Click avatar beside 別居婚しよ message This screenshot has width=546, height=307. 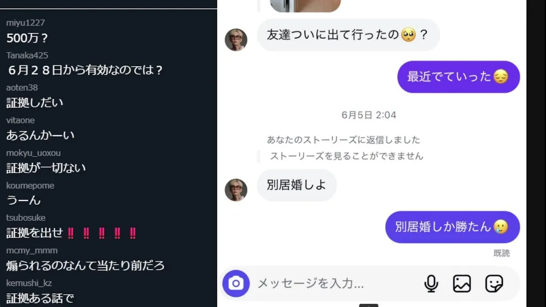pyautogui.click(x=236, y=190)
